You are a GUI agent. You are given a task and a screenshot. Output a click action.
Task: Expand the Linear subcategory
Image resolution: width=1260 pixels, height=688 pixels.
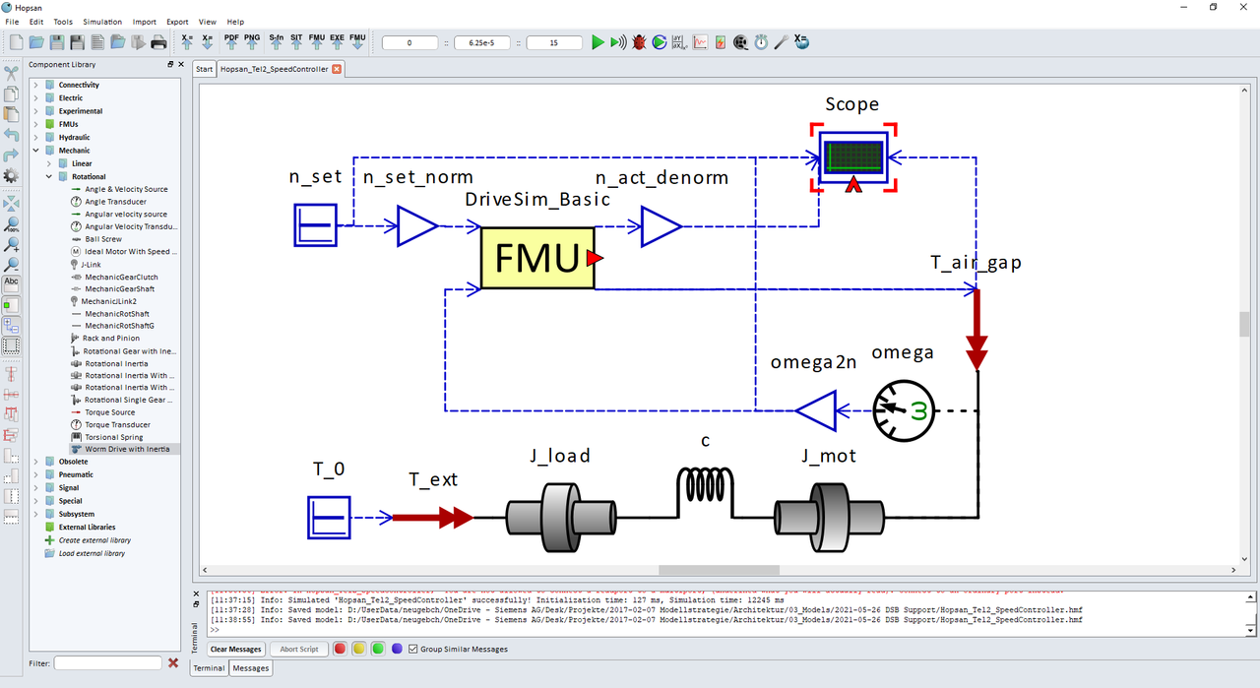coord(49,163)
